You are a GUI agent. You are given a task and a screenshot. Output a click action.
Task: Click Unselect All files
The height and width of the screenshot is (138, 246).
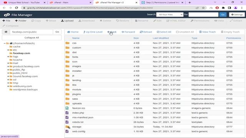coord(185,32)
